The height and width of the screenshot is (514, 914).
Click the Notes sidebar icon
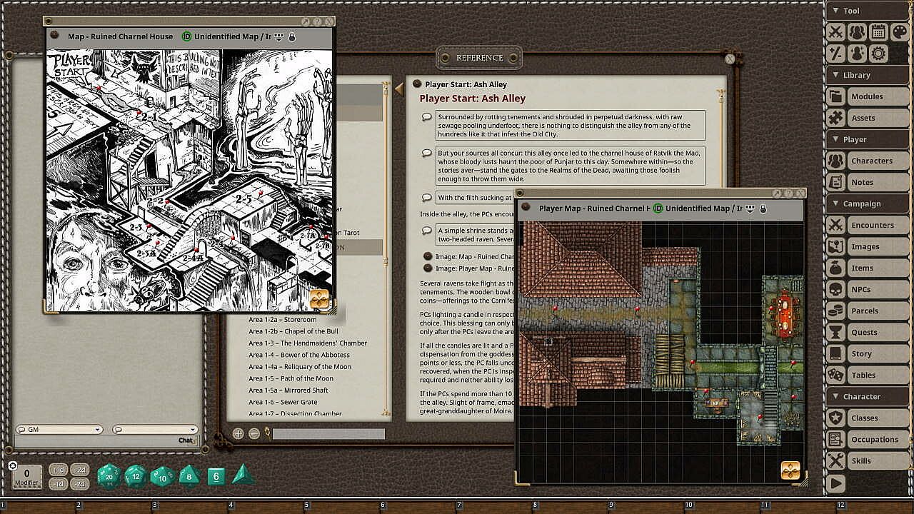836,182
